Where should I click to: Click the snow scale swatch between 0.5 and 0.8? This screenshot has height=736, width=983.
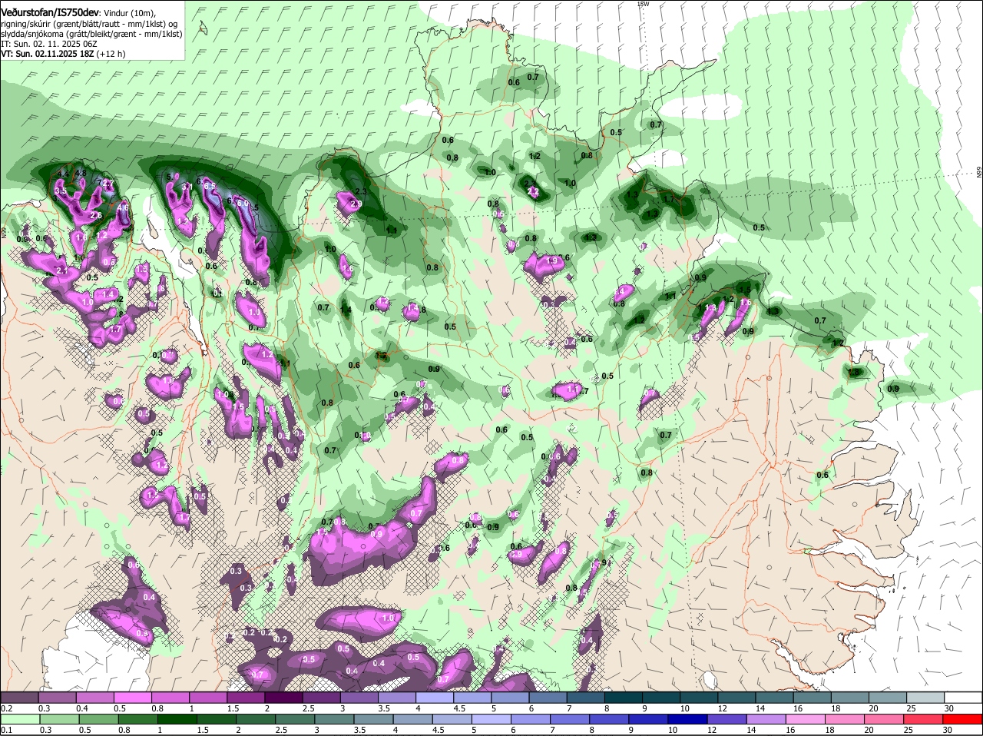point(133,698)
